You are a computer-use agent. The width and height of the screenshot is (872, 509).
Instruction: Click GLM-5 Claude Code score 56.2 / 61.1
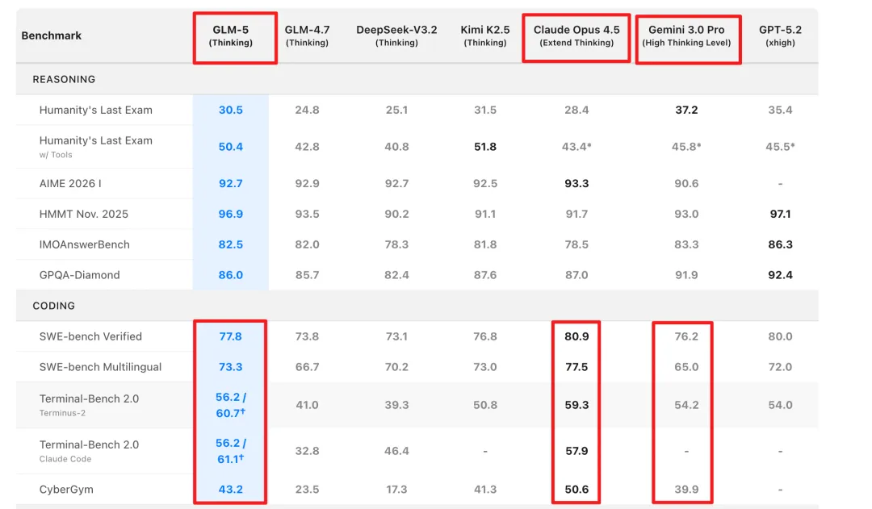click(231, 451)
